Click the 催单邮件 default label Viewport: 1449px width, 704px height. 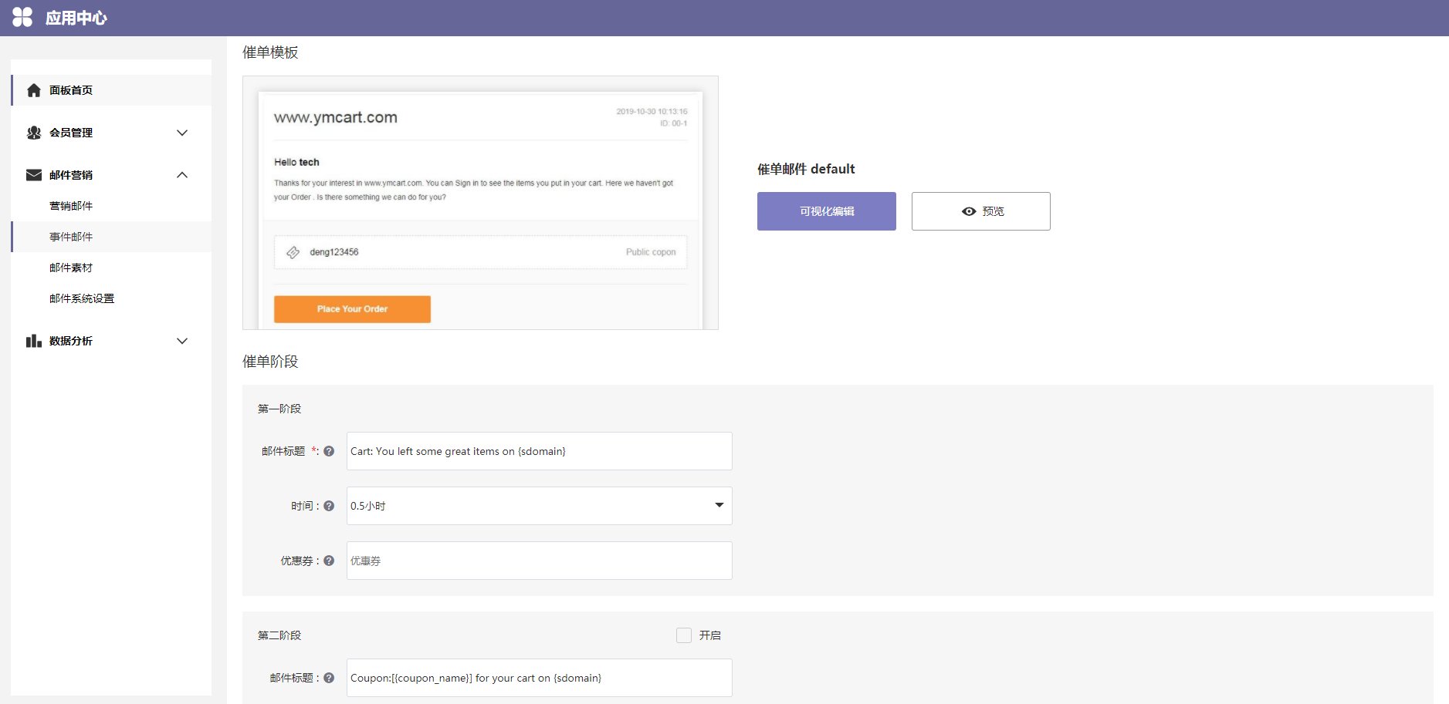coord(806,169)
